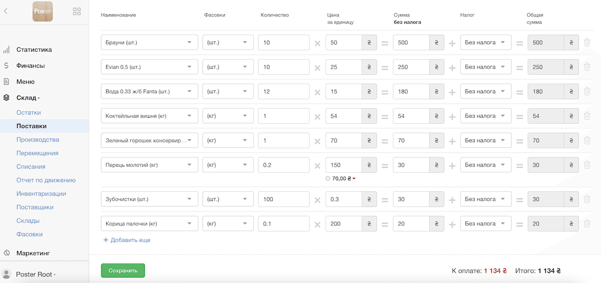Click the Маркетинг pie chart icon
Screen dimensions: 601x283
click(7, 253)
